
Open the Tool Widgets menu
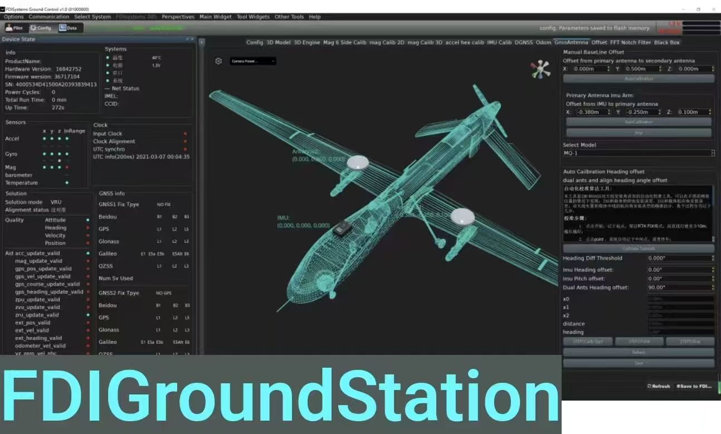pyautogui.click(x=253, y=17)
